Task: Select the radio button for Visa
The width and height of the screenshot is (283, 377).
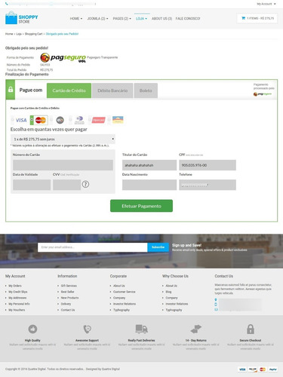Action: (13, 120)
